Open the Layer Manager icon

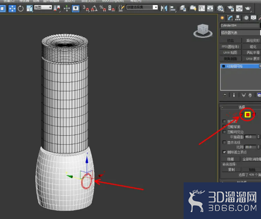[183, 8]
